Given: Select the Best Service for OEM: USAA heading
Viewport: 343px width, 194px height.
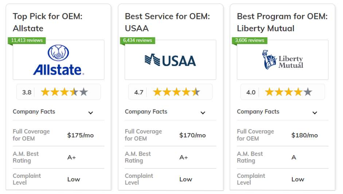Looking at the screenshot, I should click(x=167, y=22).
